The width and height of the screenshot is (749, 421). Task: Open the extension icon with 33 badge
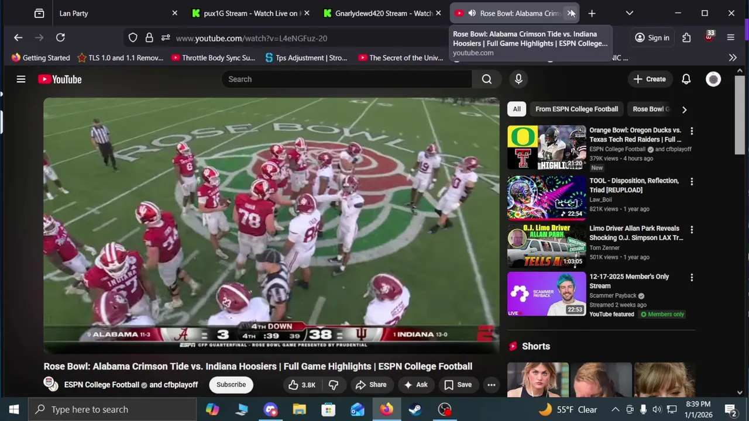pos(709,37)
